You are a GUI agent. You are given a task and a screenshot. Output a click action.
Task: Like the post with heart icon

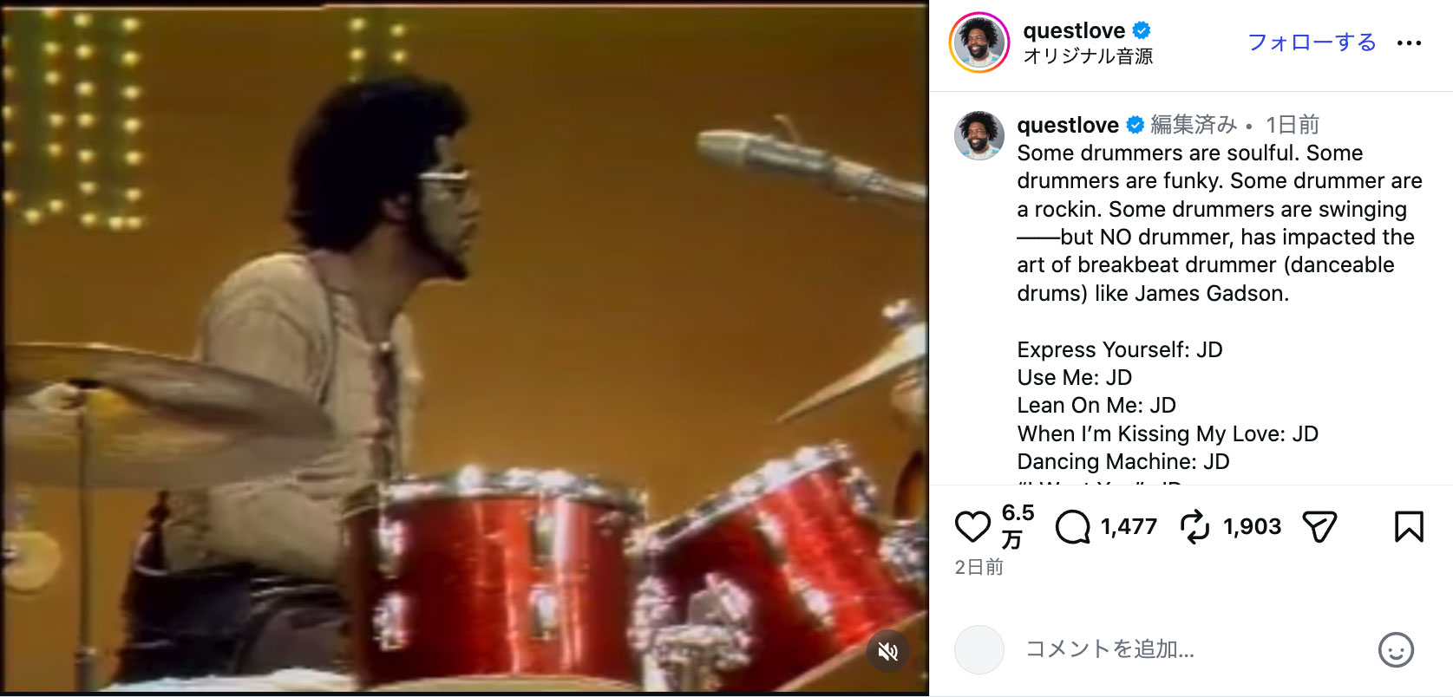click(x=972, y=526)
